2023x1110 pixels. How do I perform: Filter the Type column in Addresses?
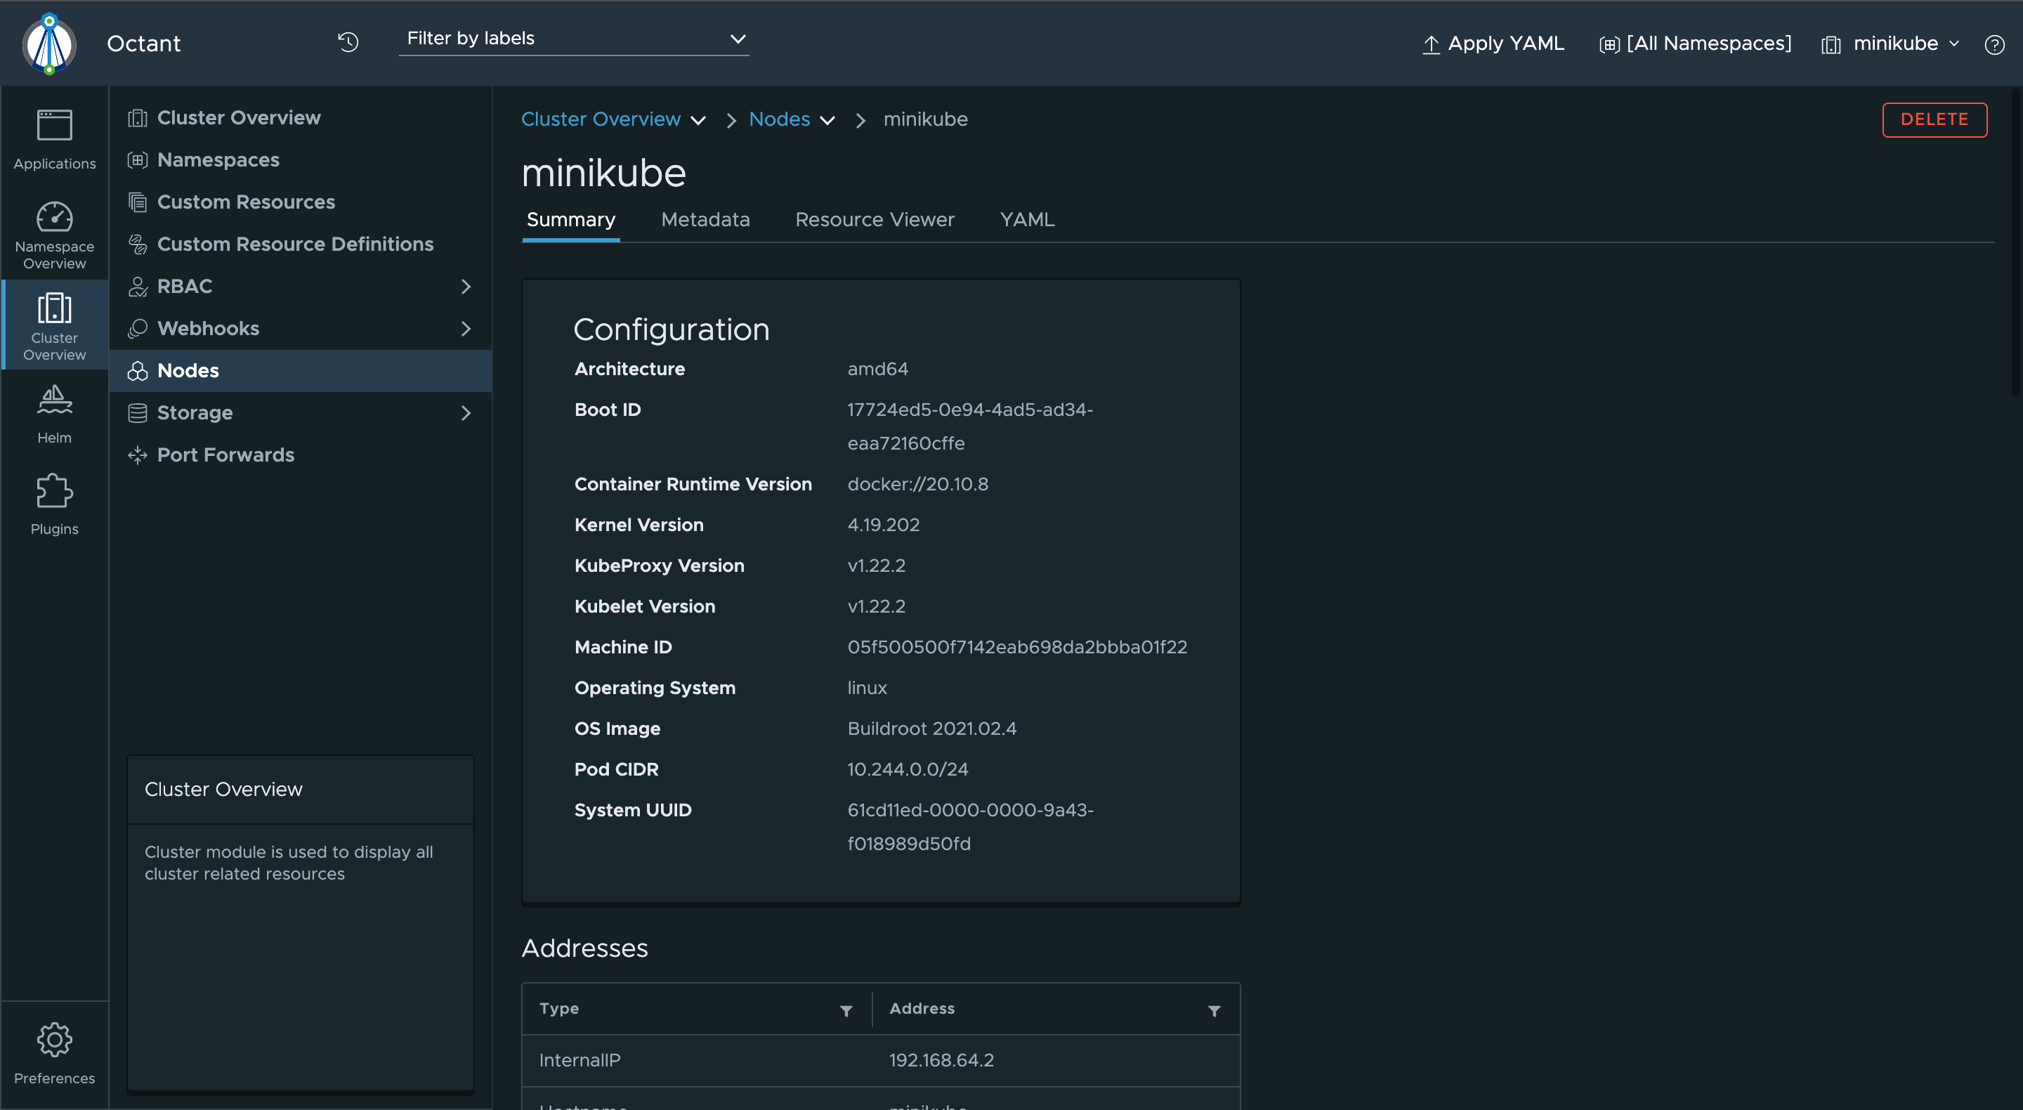coord(846,1010)
